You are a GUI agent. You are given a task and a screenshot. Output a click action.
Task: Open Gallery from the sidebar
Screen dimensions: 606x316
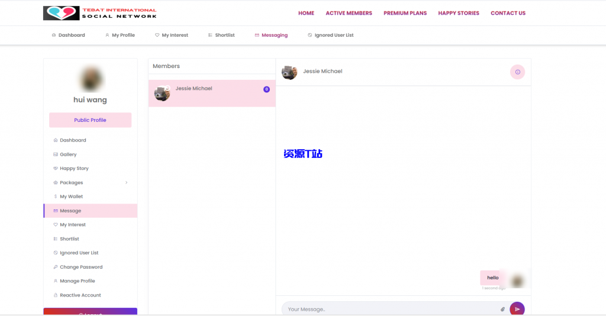[x=68, y=154]
